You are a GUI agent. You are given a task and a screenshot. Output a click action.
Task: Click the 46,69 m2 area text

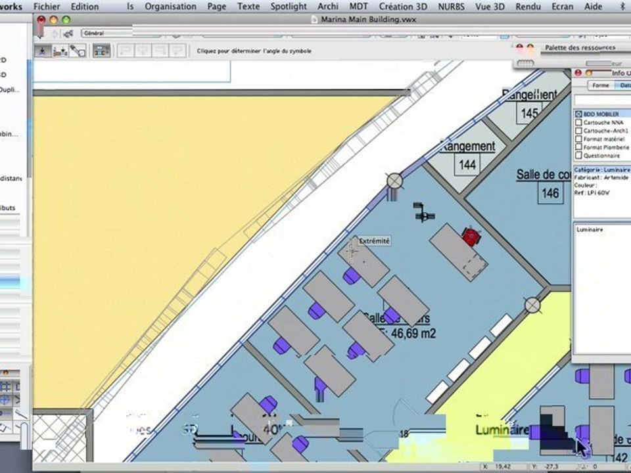[x=413, y=334]
